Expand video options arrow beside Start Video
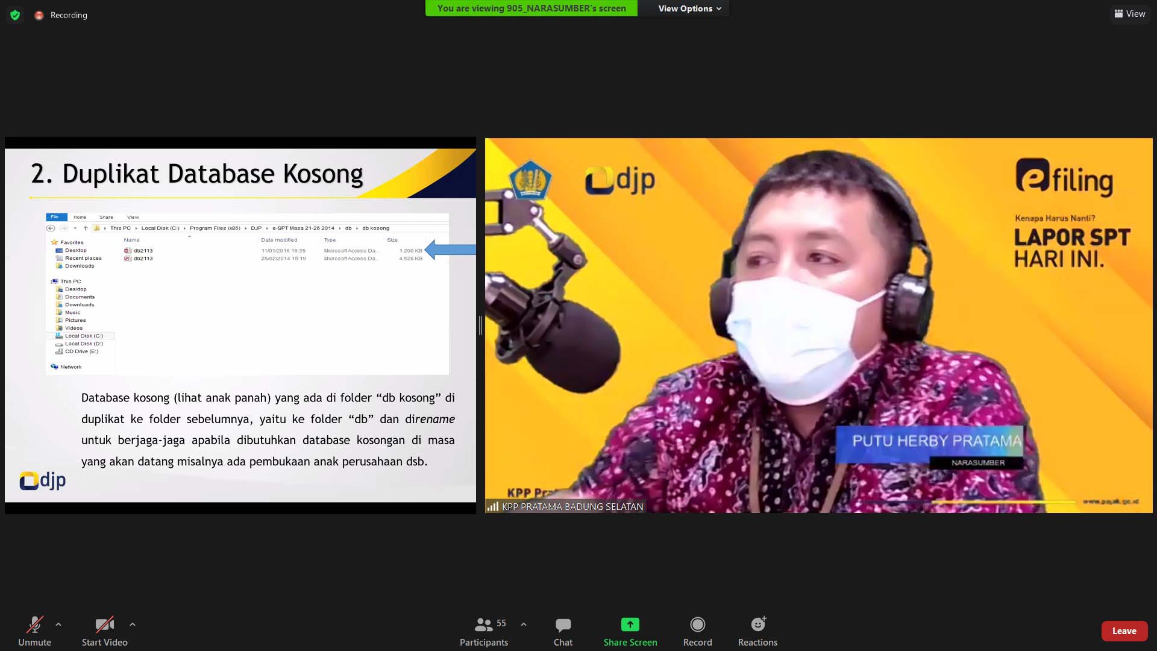The image size is (1157, 651). (x=133, y=624)
